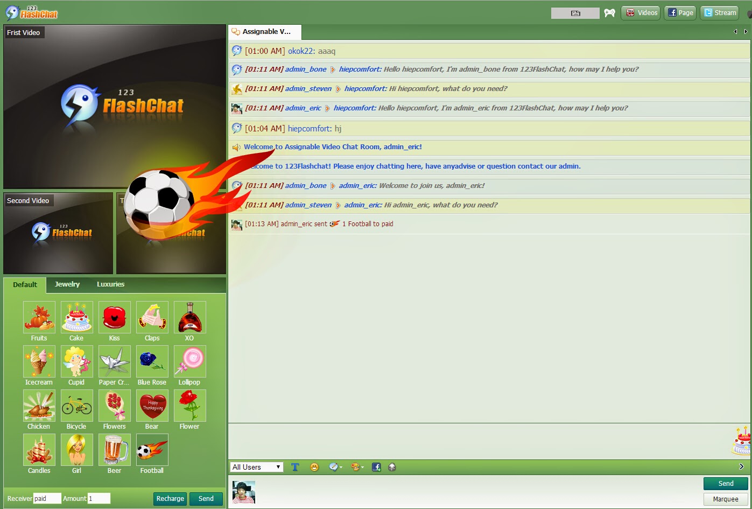752x509 pixels.
Task: Pick the single Flower gift
Action: 189,406
